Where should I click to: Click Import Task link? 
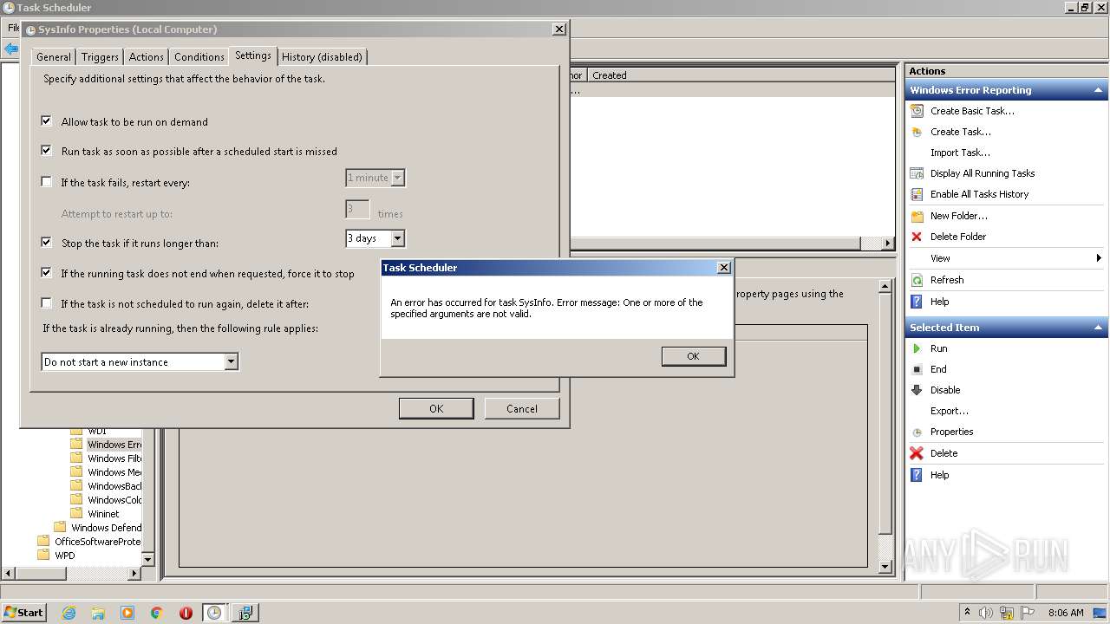960,153
